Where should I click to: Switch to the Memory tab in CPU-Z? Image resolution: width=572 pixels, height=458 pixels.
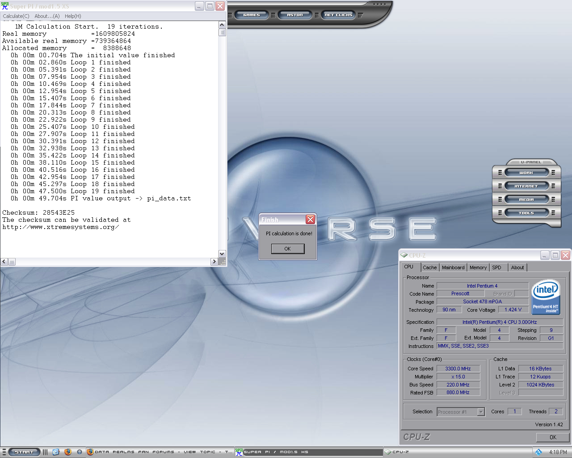[x=478, y=267]
